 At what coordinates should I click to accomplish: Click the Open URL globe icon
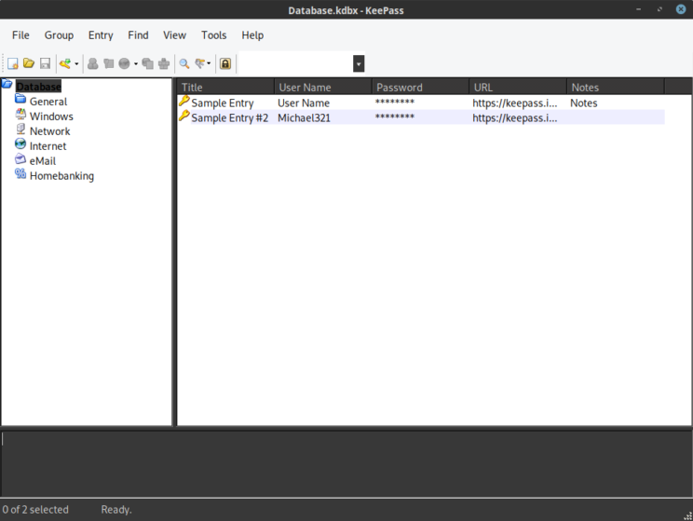[x=124, y=63]
